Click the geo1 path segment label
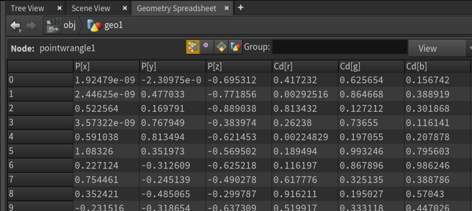Screen dimensions: 472x211 (113, 25)
